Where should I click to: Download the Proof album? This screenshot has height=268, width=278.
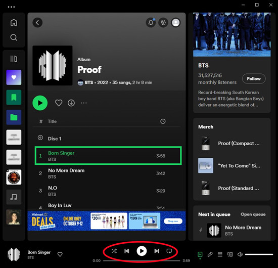(71, 103)
